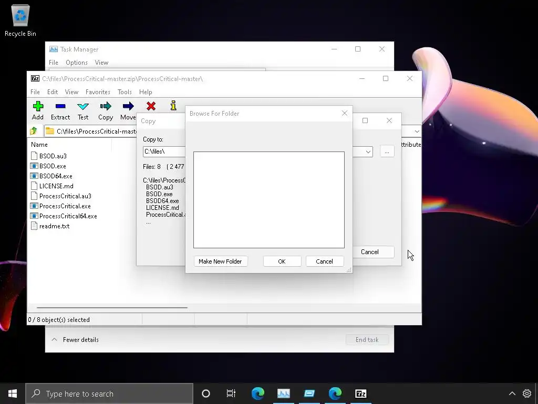Select the BSOD.exe file icon
Viewport: 538px width, 404px height.
click(34, 166)
